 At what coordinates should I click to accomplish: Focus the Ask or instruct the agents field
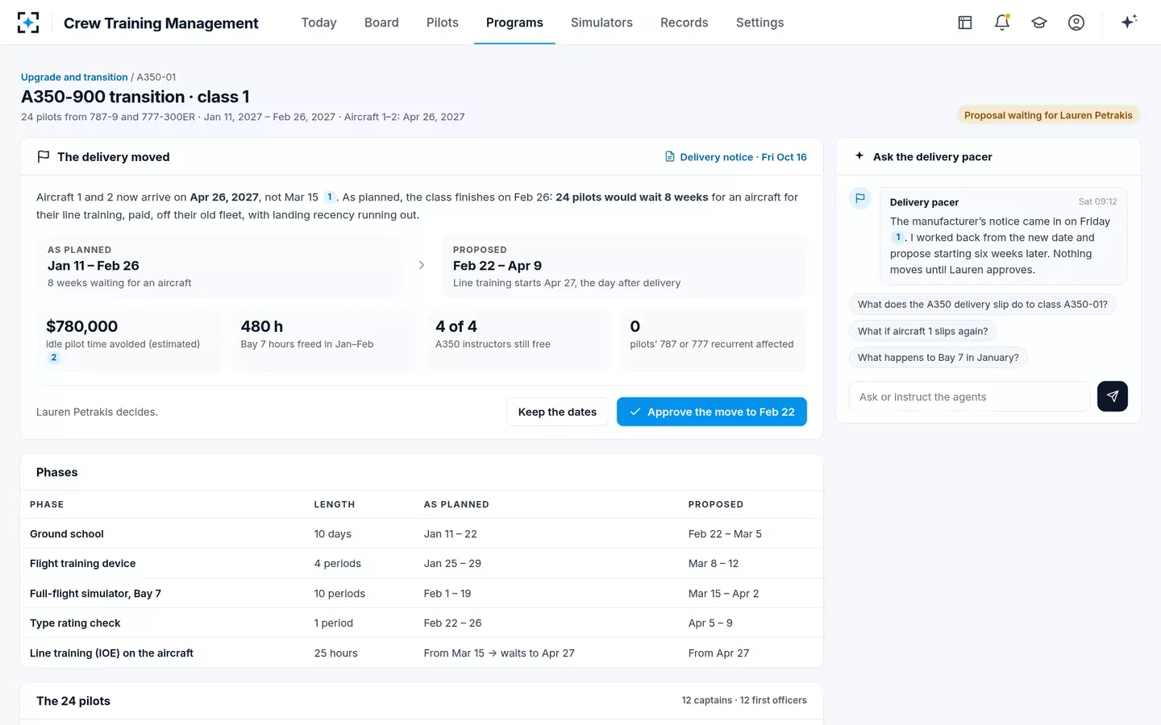pos(970,396)
